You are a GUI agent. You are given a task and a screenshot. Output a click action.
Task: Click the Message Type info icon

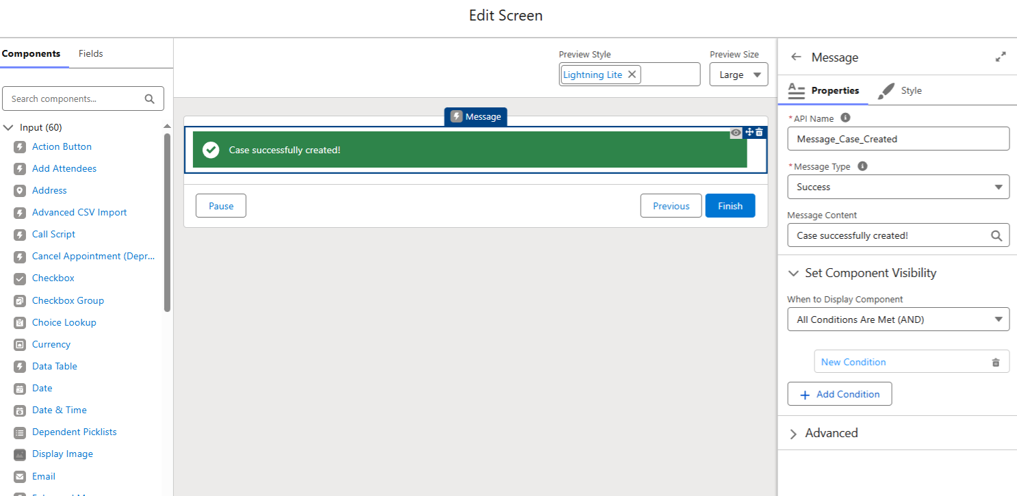(862, 166)
